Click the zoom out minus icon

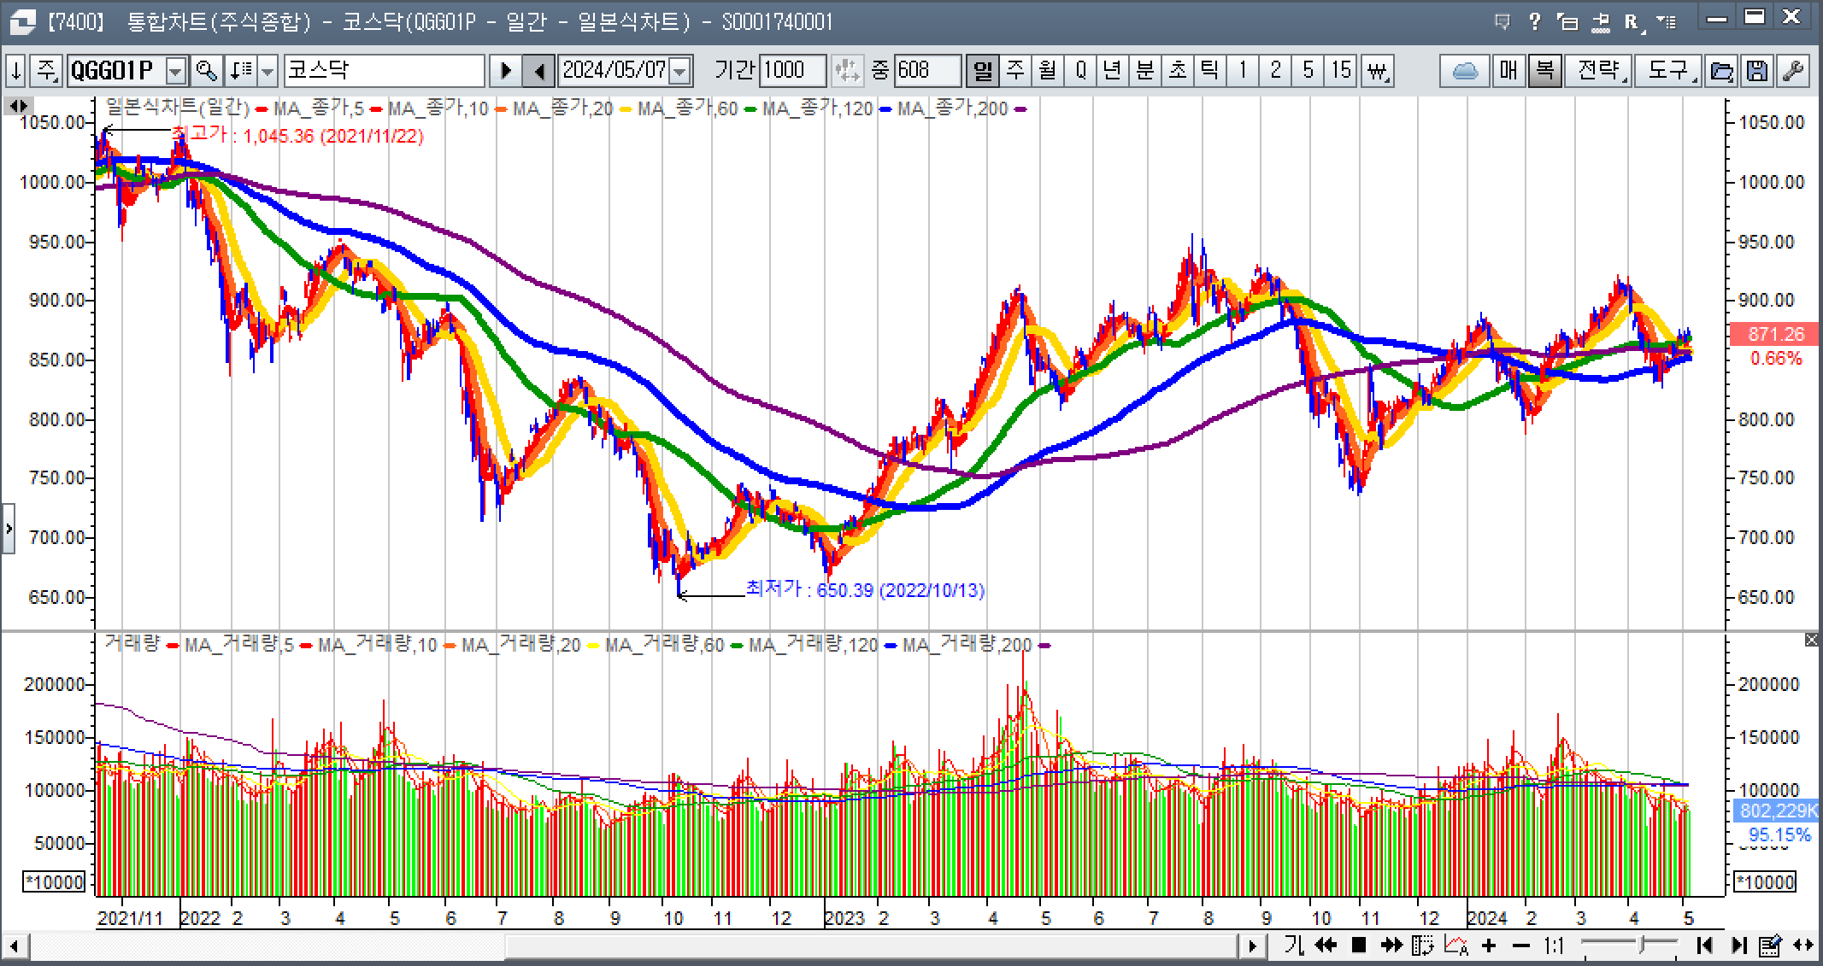(1520, 946)
